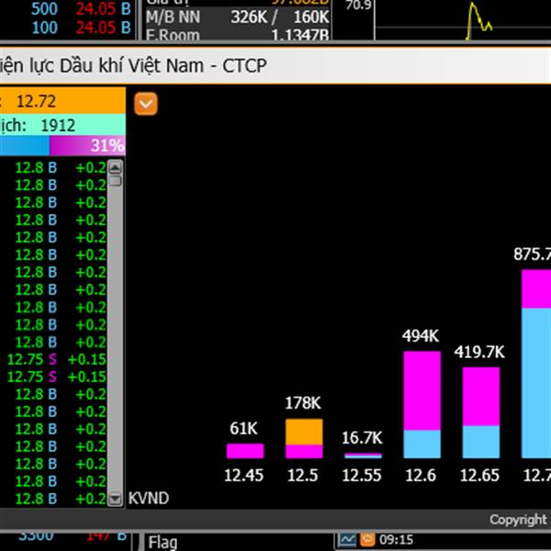This screenshot has height=551, width=551.
Task: Click the scrollbar down arrow beside KVND
Action: [115, 499]
